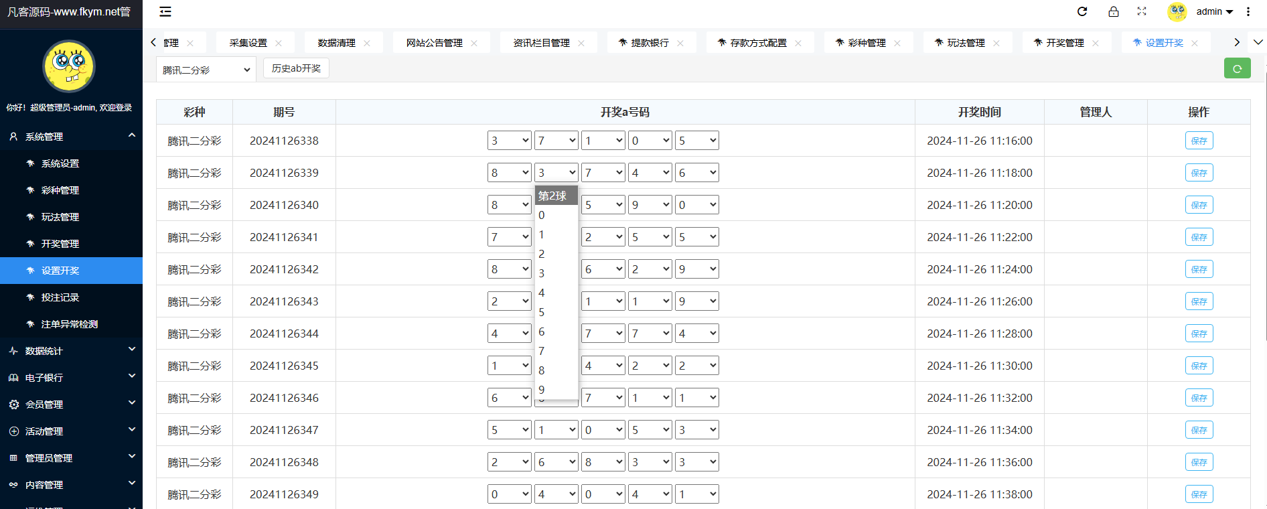Open third ball dropdown for period 20241126347

click(603, 430)
